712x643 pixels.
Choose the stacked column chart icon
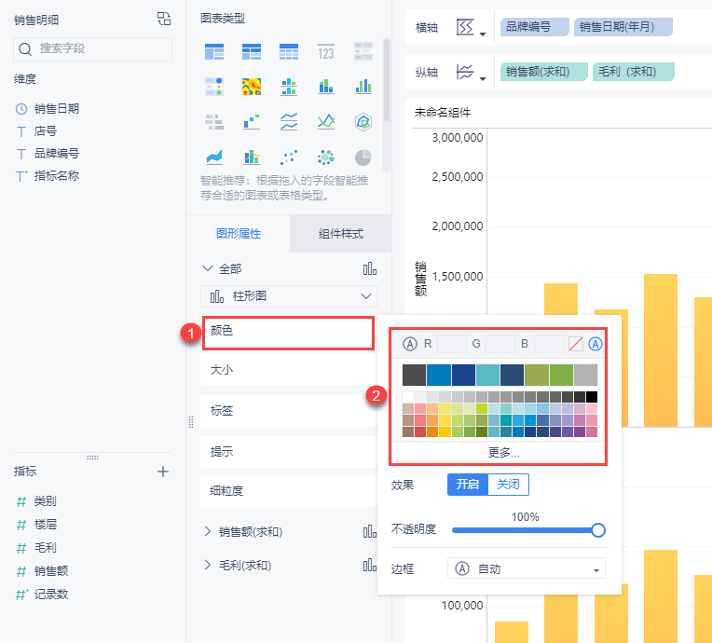pyautogui.click(x=326, y=87)
